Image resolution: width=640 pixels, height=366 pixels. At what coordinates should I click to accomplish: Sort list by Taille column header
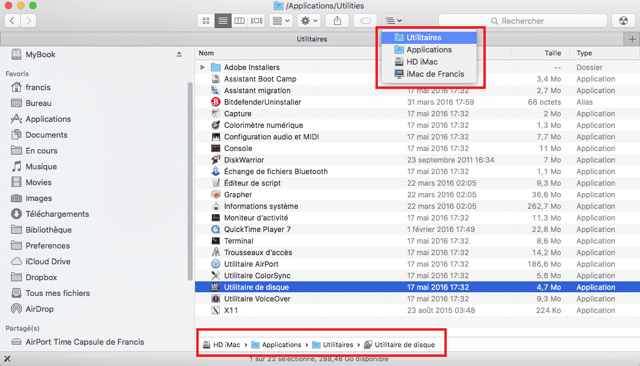click(x=552, y=53)
